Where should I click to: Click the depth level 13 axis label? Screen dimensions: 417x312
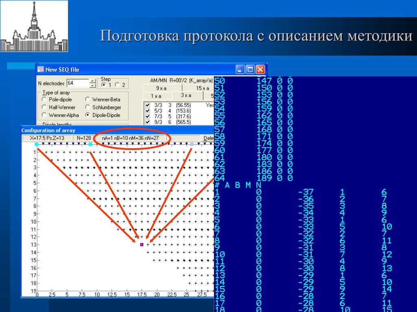coord(33,245)
